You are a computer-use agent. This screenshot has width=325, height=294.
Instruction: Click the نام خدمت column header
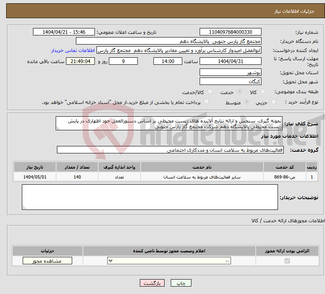(x=202, y=167)
